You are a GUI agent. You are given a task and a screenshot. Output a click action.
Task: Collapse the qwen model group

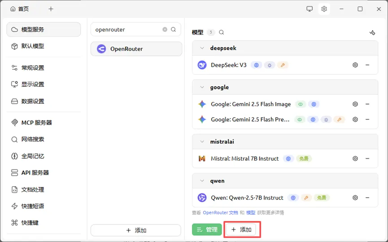[202, 181]
